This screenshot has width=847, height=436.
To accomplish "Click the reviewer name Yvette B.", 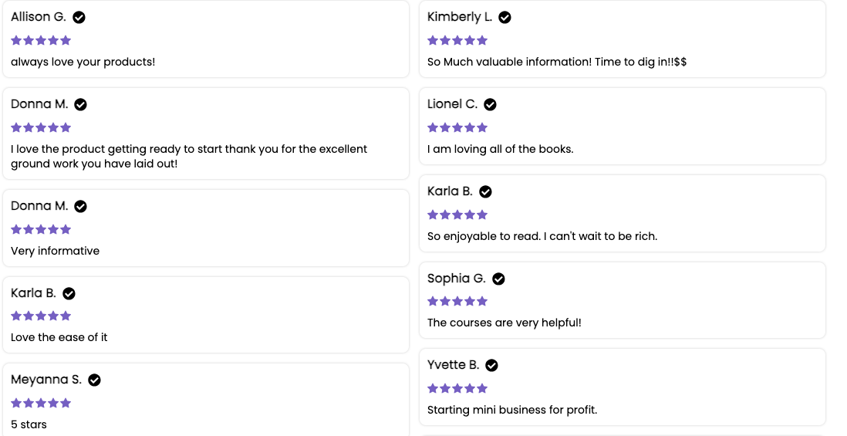I will (453, 365).
